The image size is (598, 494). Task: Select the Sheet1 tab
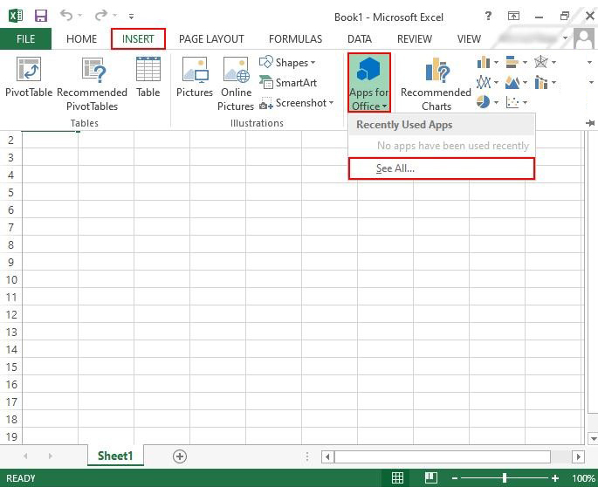pyautogui.click(x=115, y=456)
